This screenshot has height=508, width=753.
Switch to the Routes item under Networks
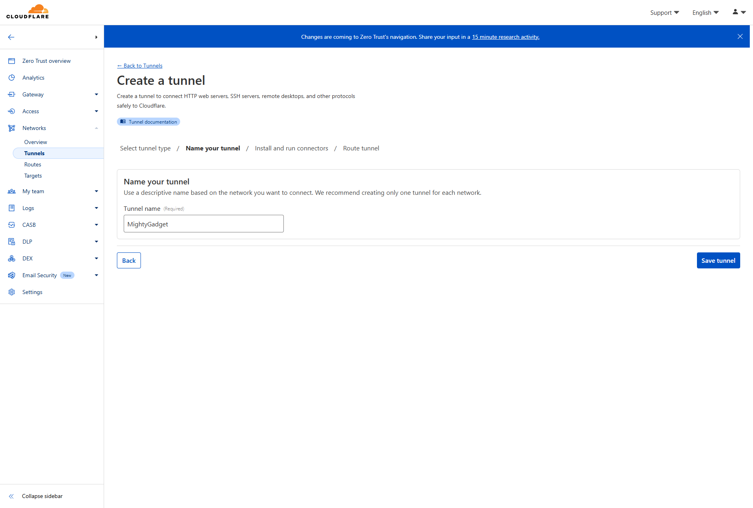tap(32, 164)
